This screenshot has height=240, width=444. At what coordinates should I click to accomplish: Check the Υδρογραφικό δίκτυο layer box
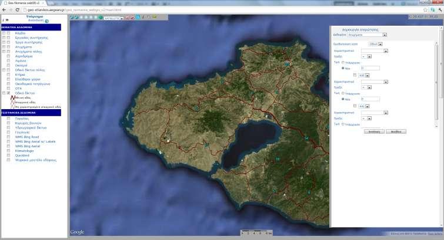pos(8,127)
